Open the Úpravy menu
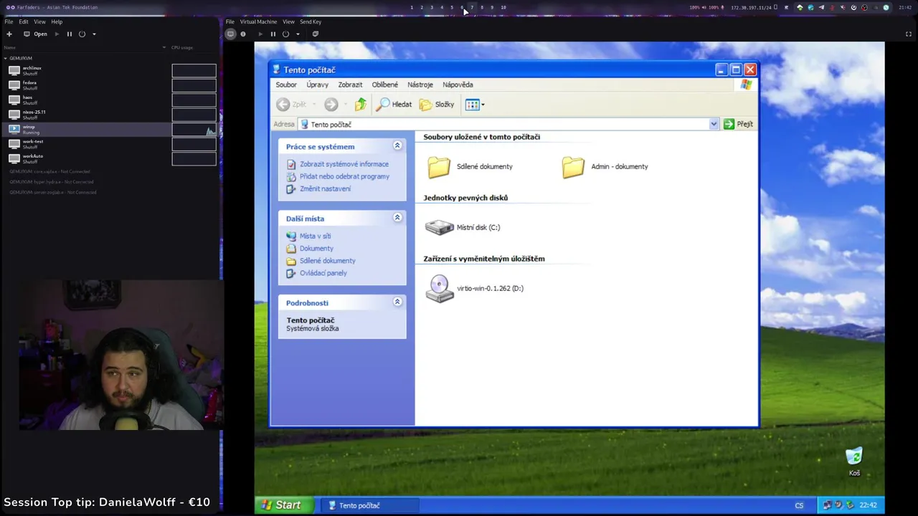 point(317,85)
